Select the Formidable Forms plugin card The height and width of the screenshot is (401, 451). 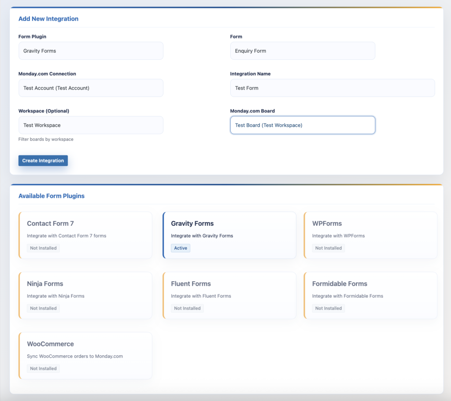tap(370, 295)
